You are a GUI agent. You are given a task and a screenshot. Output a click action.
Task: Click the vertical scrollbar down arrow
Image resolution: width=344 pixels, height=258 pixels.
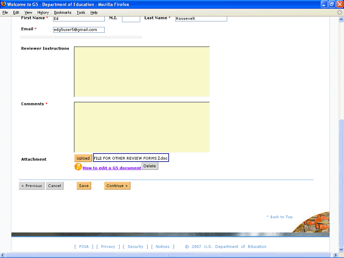(x=341, y=249)
